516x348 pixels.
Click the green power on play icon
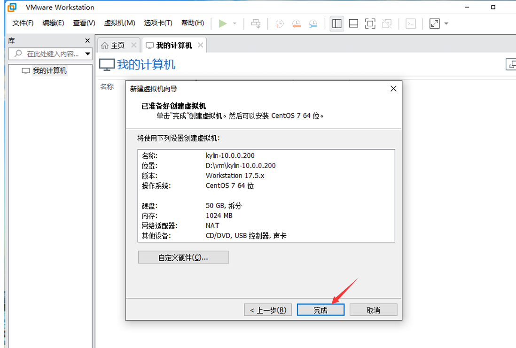pos(223,23)
